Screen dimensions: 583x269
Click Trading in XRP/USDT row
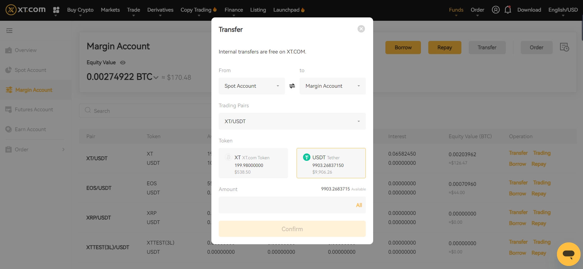[x=542, y=212]
